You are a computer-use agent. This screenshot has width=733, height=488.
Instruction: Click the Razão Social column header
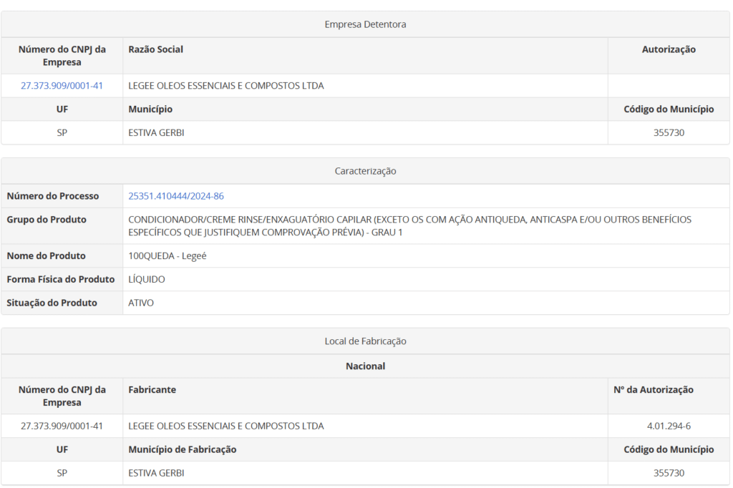[x=155, y=49]
